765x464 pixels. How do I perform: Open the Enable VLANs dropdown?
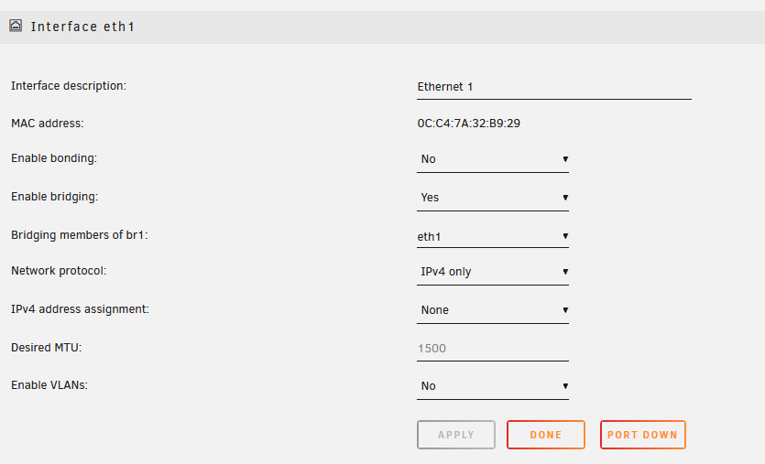tap(493, 386)
